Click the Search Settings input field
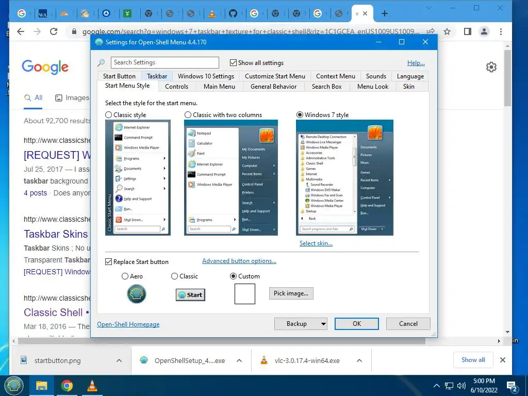Image resolution: width=528 pixels, height=396 pixels. 165,62
